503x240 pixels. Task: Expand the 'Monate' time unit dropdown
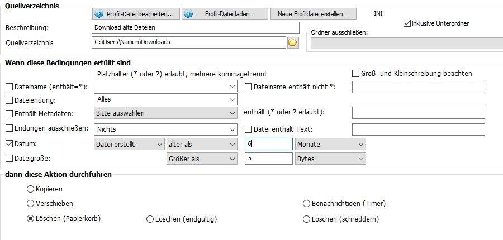click(331, 144)
